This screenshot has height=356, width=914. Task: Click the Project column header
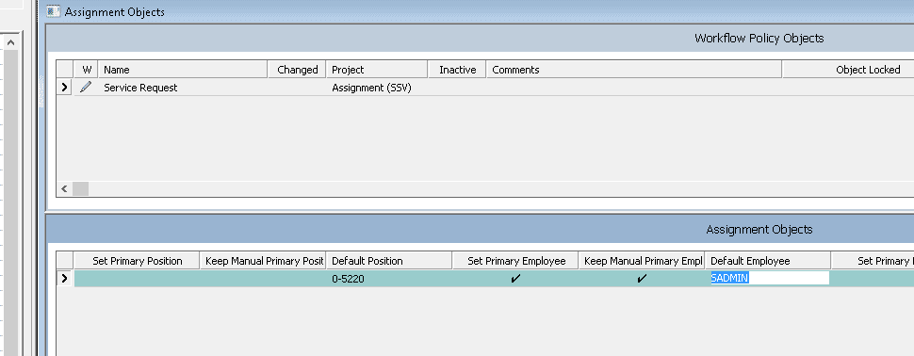(x=377, y=70)
